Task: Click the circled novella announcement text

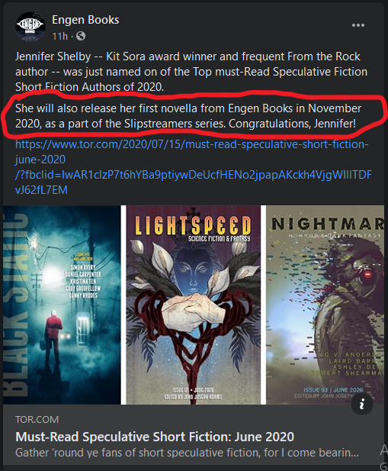Action: 188,116
